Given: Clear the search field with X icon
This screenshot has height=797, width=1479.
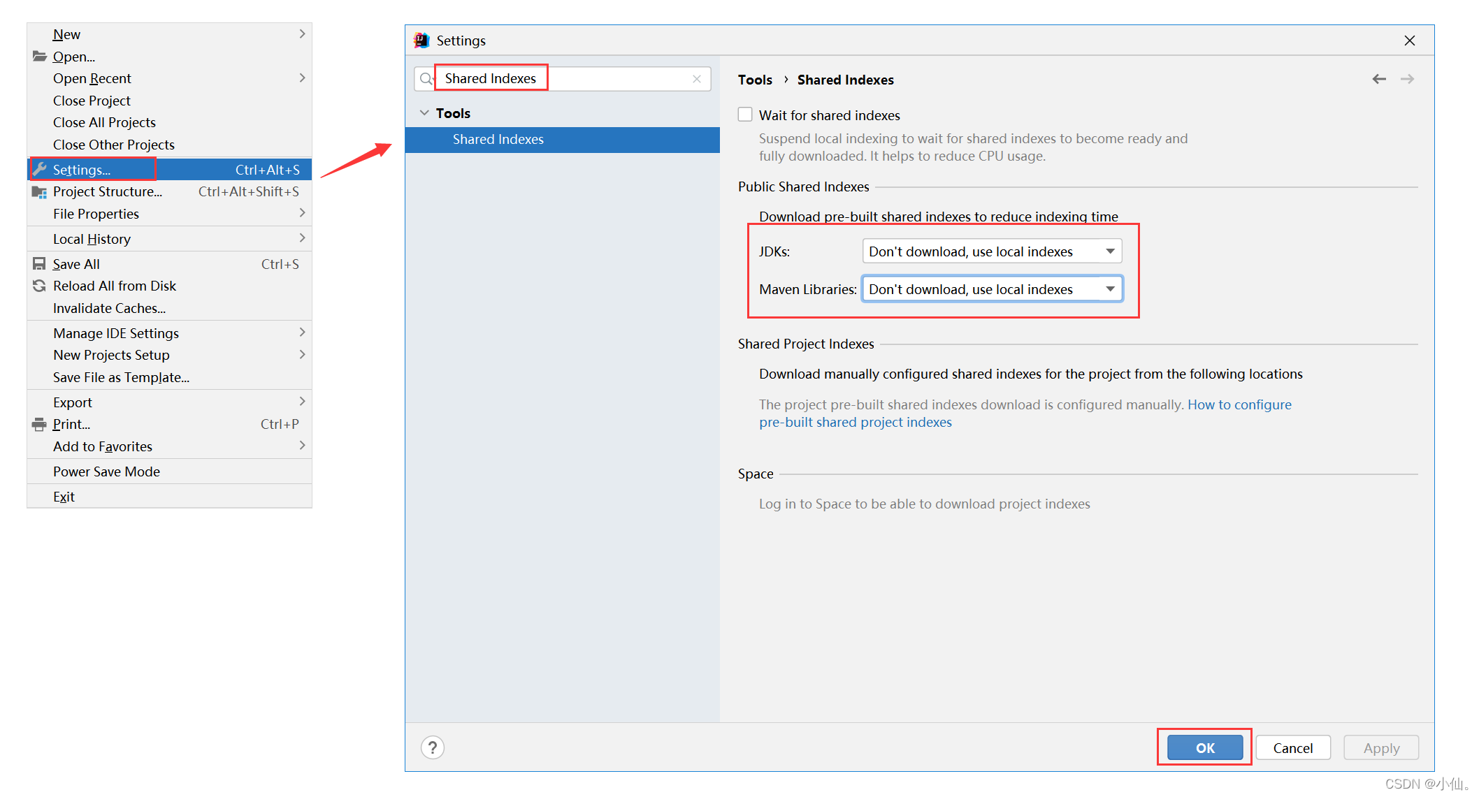Looking at the screenshot, I should [x=697, y=79].
